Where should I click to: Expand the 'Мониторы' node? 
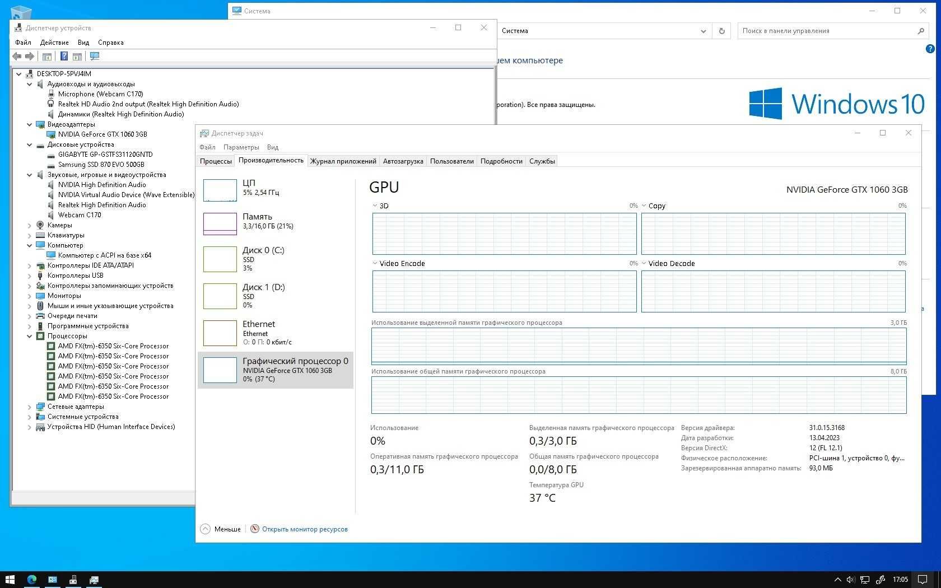pyautogui.click(x=30, y=296)
